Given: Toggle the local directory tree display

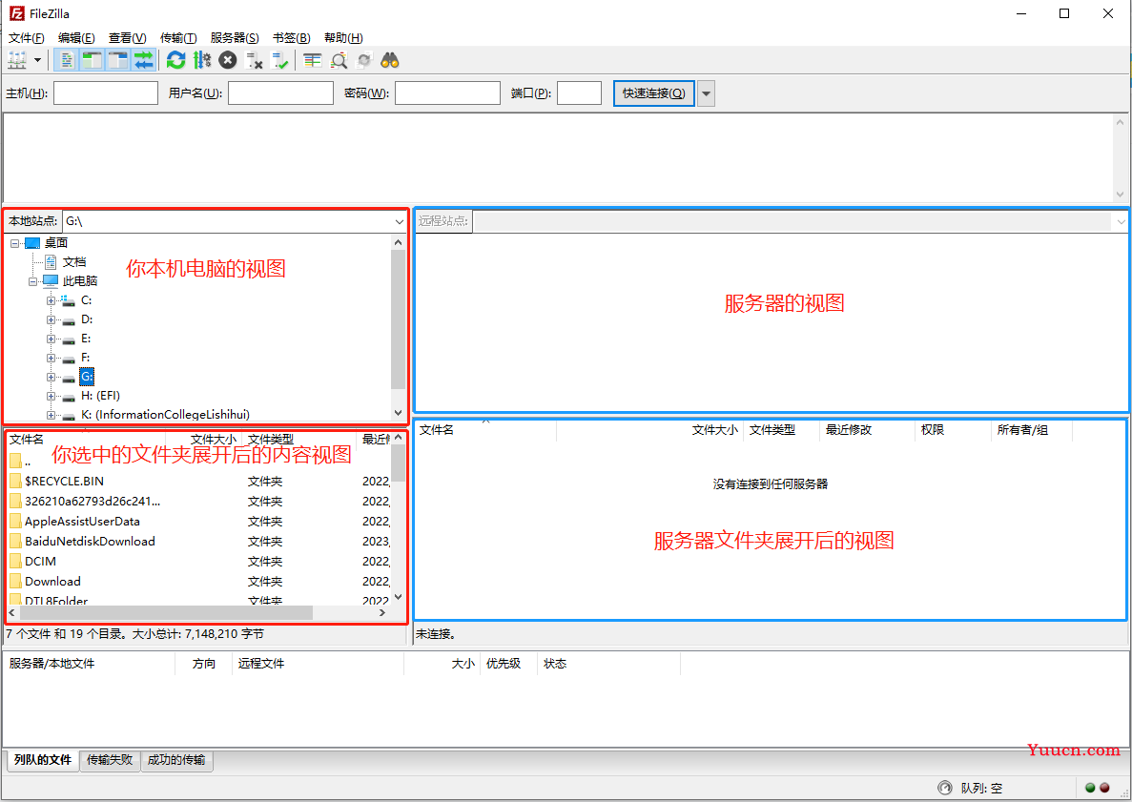Looking at the screenshot, I should (x=92, y=61).
